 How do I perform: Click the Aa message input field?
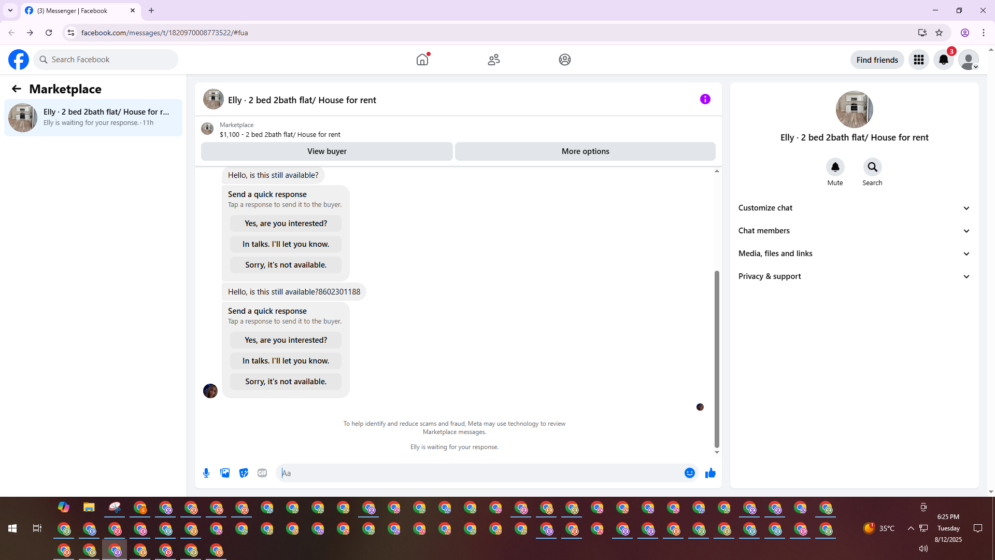pyautogui.click(x=479, y=473)
